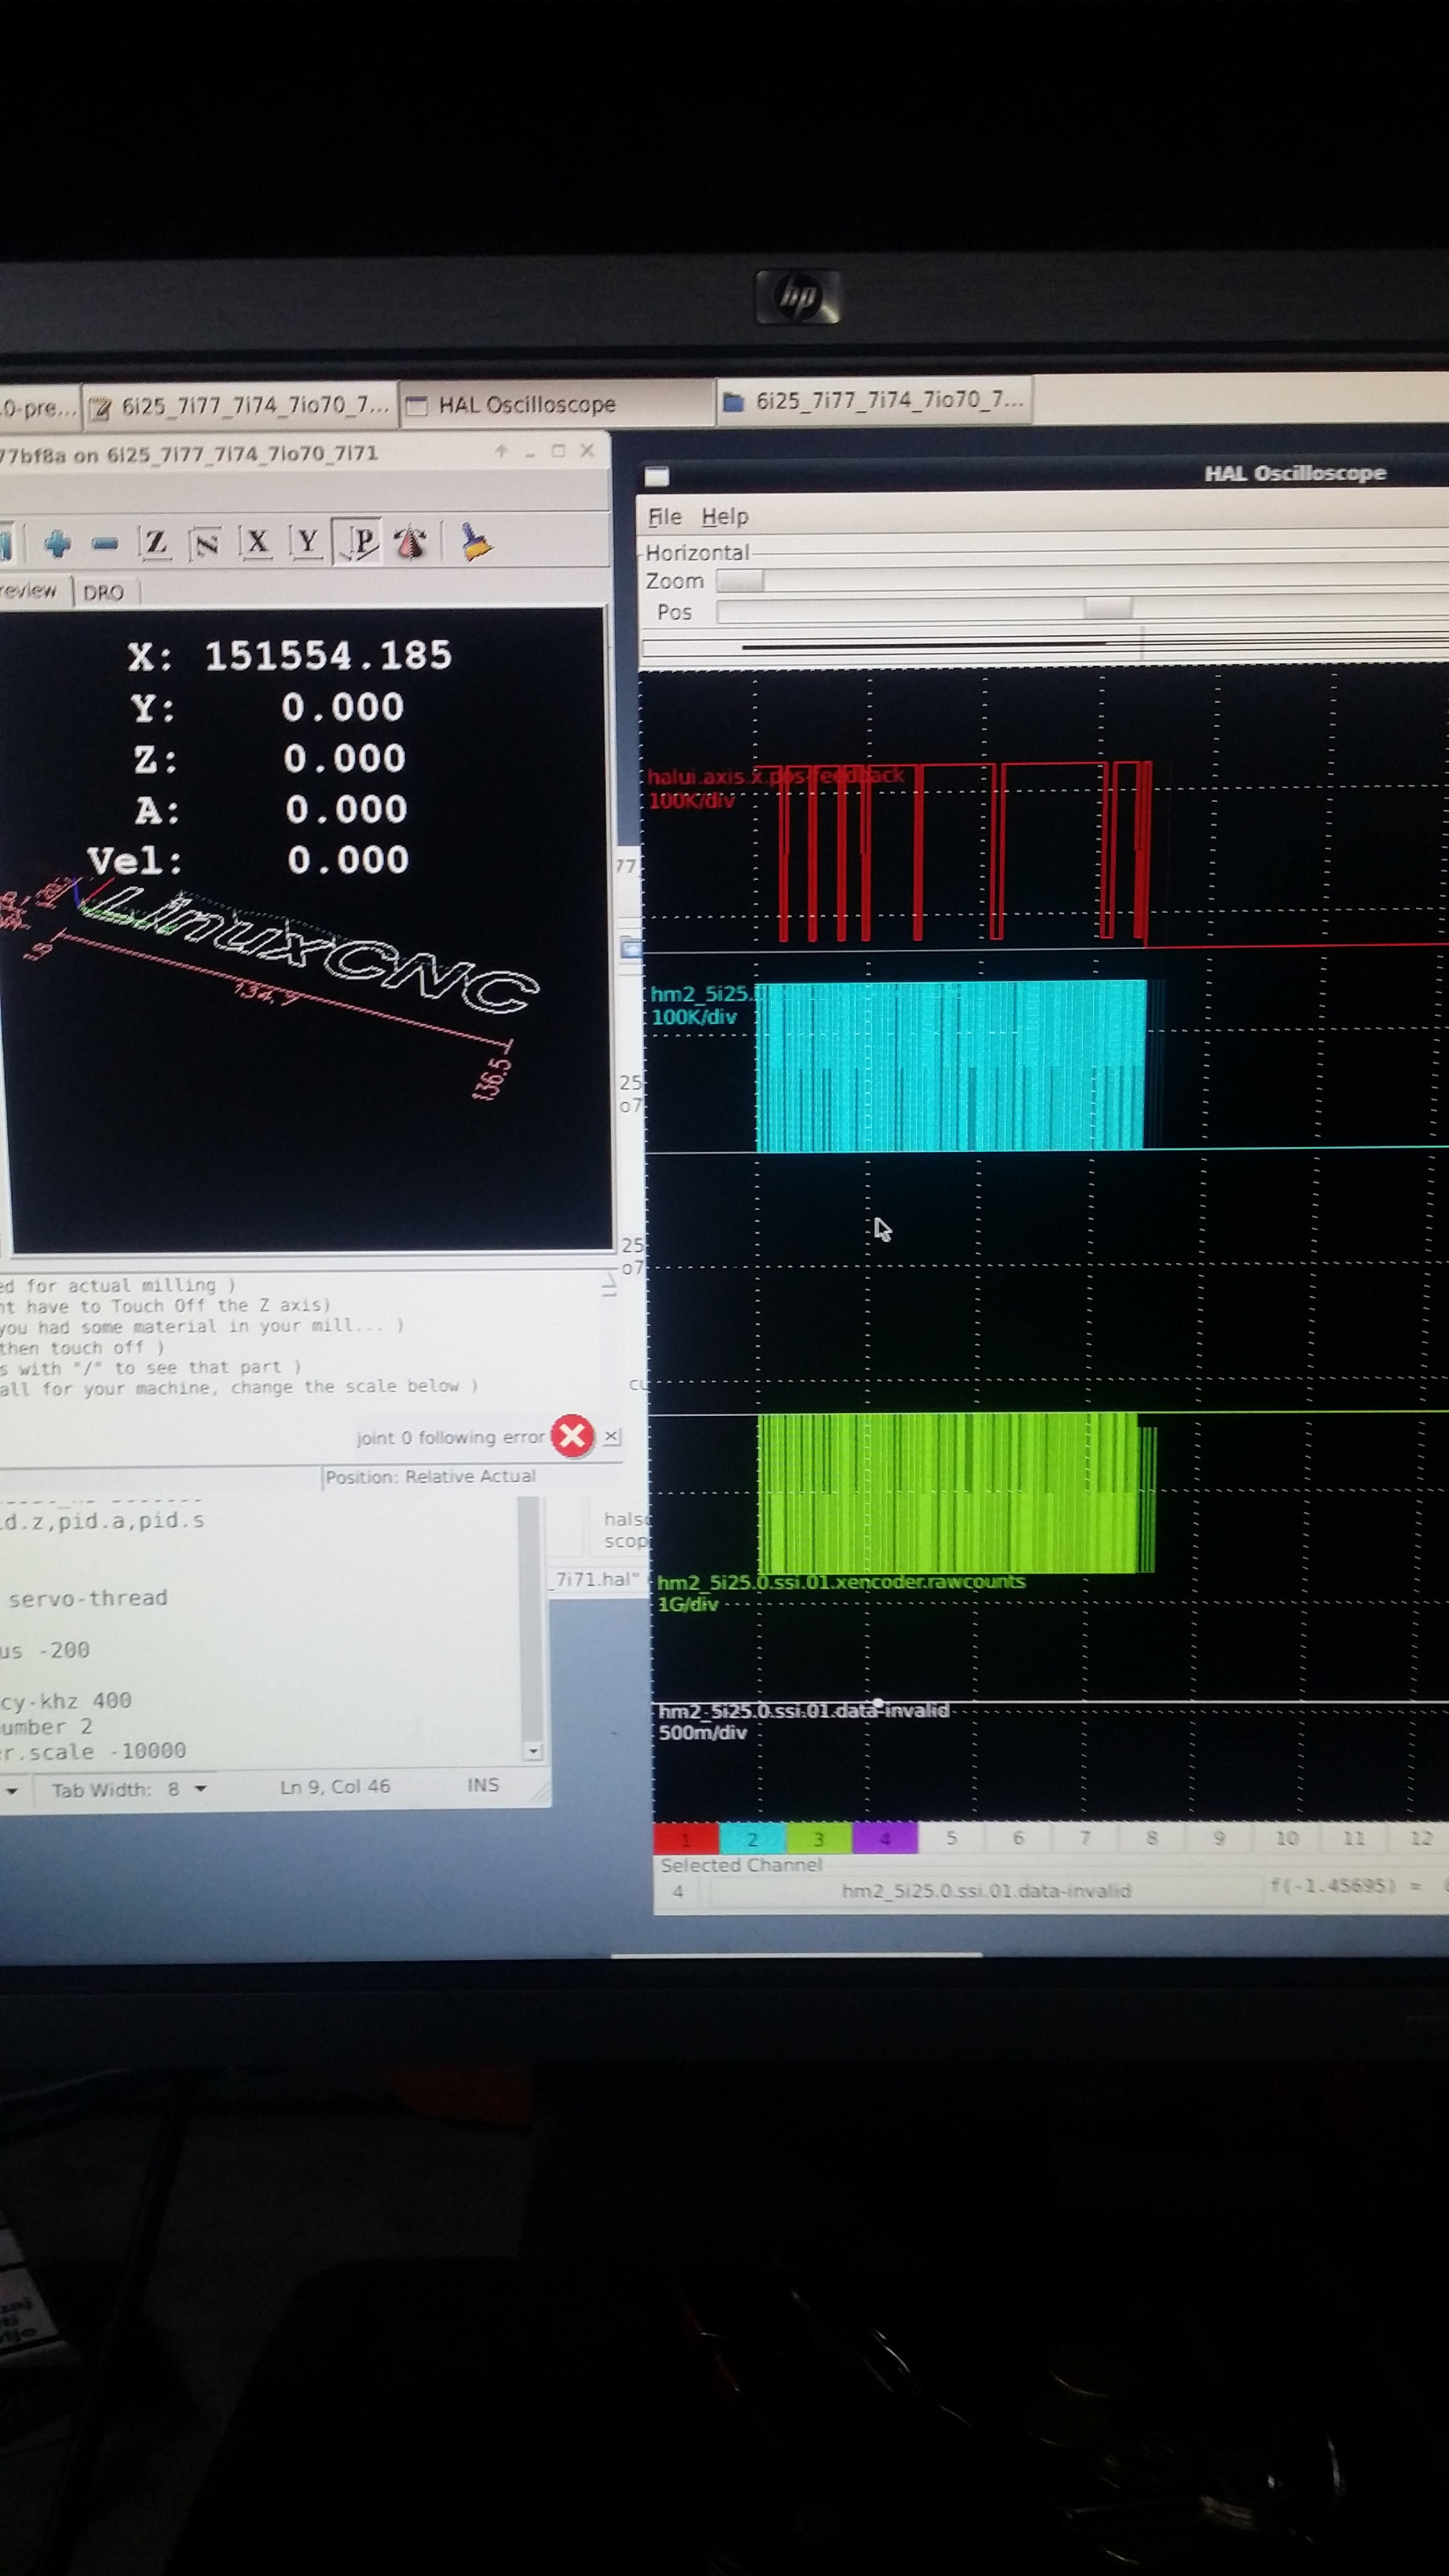This screenshot has height=2576, width=1449.
Task: Click the editor scrollbar down arrow
Action: pyautogui.click(x=533, y=1751)
